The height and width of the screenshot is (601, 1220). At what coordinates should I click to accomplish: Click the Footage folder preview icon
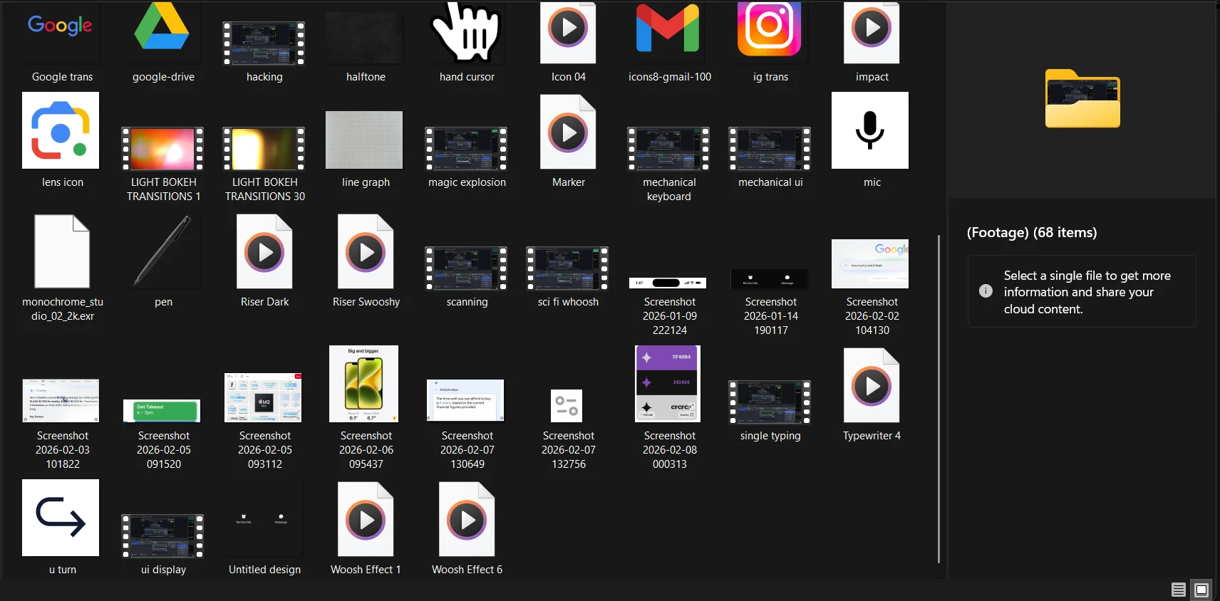coord(1082,99)
